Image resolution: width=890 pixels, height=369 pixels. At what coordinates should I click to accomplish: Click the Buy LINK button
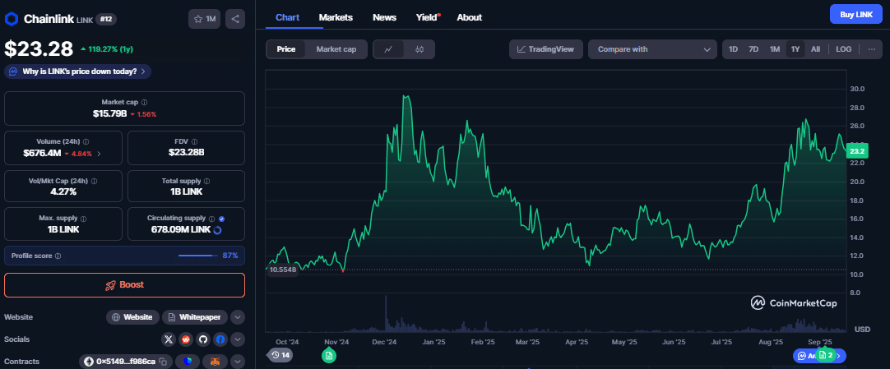[x=855, y=14]
